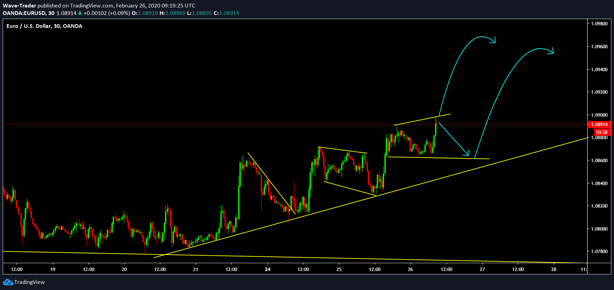This screenshot has width=614, height=290.
Task: Click the OANDA:EURUSD, 30 symbol label
Action: (x=29, y=13)
